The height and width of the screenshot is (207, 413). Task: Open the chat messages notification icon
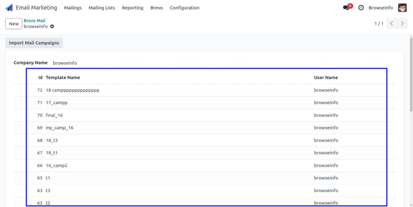point(346,8)
